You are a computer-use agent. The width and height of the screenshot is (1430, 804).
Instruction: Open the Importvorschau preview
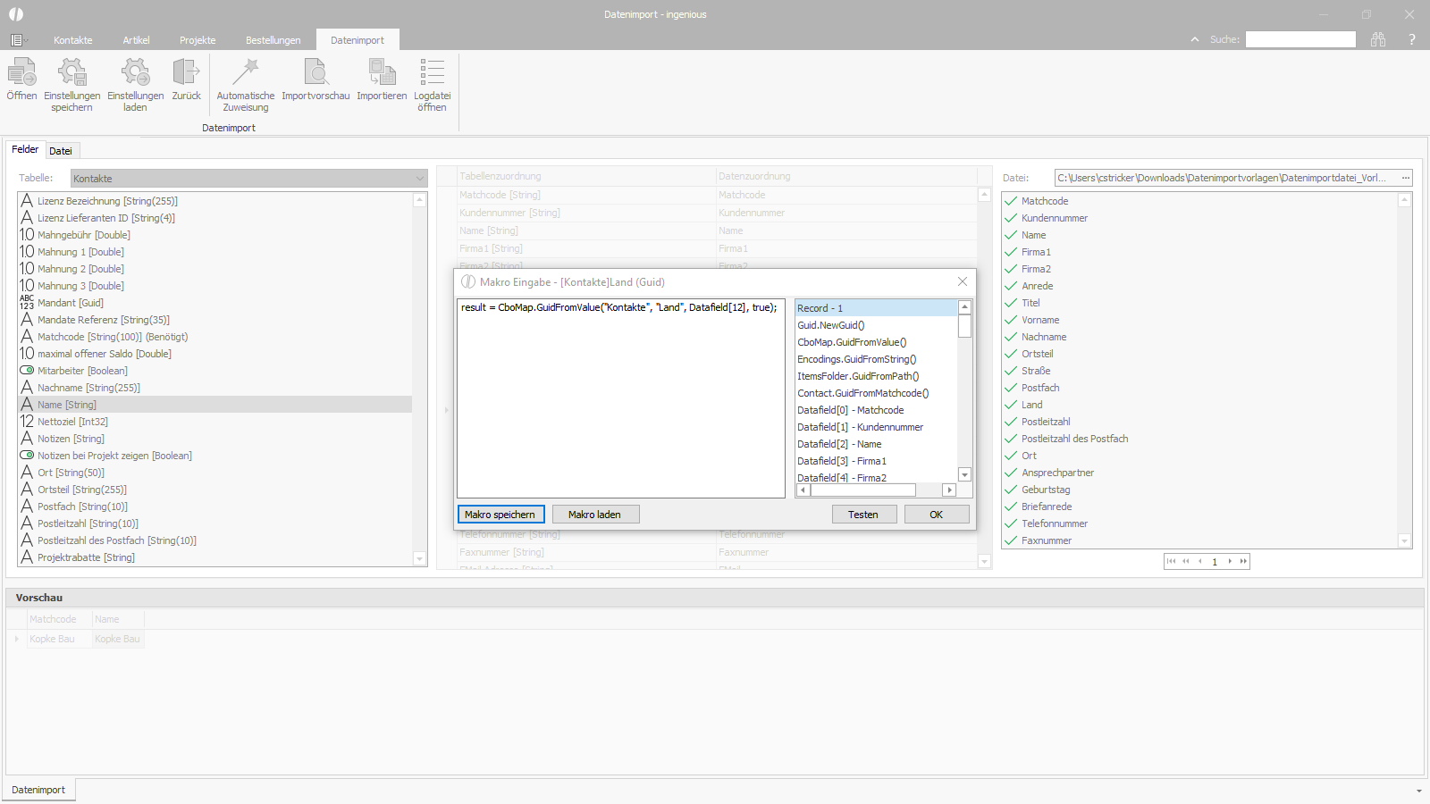coord(315,73)
